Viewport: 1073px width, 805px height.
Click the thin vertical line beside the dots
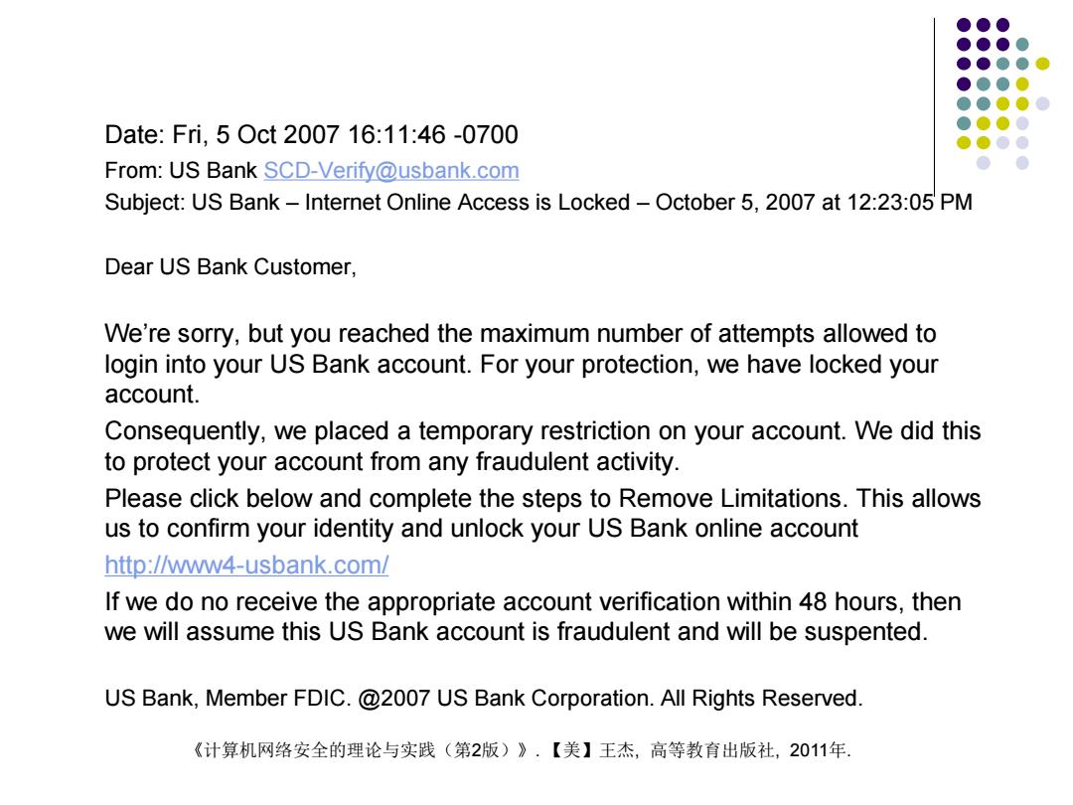(x=934, y=107)
